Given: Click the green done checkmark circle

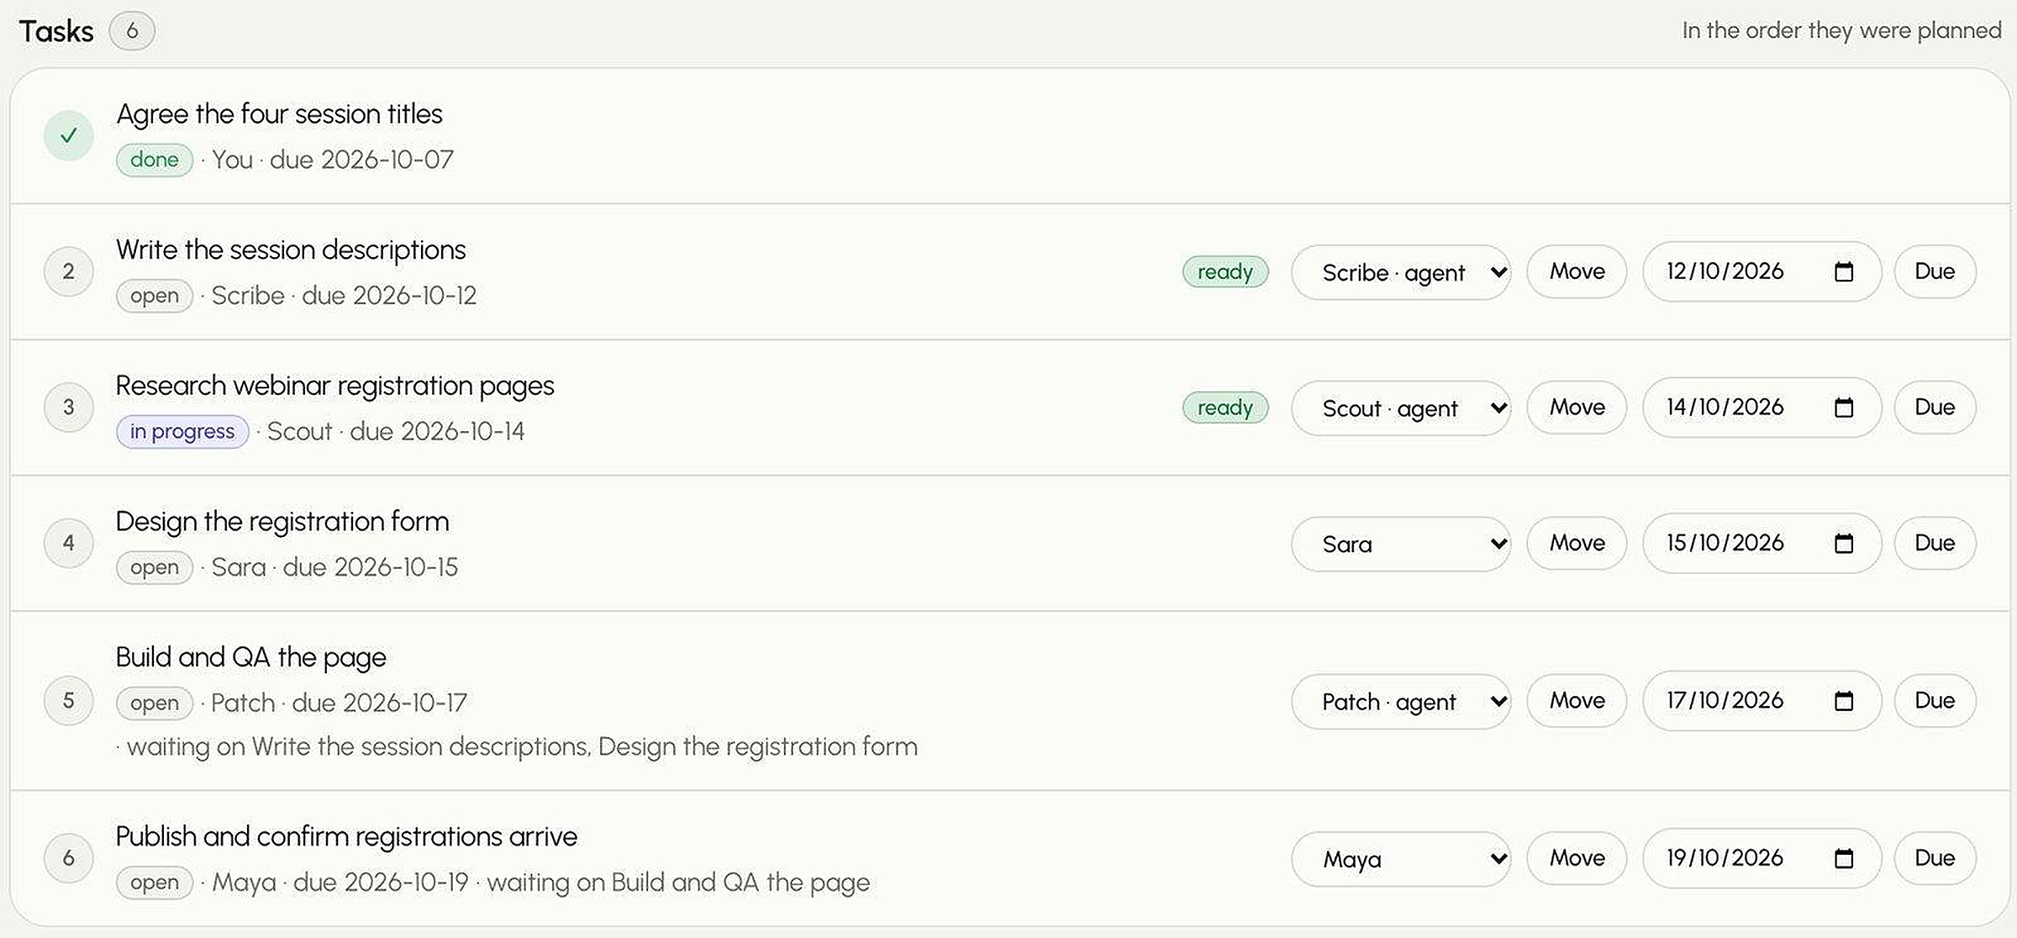Looking at the screenshot, I should [x=68, y=135].
